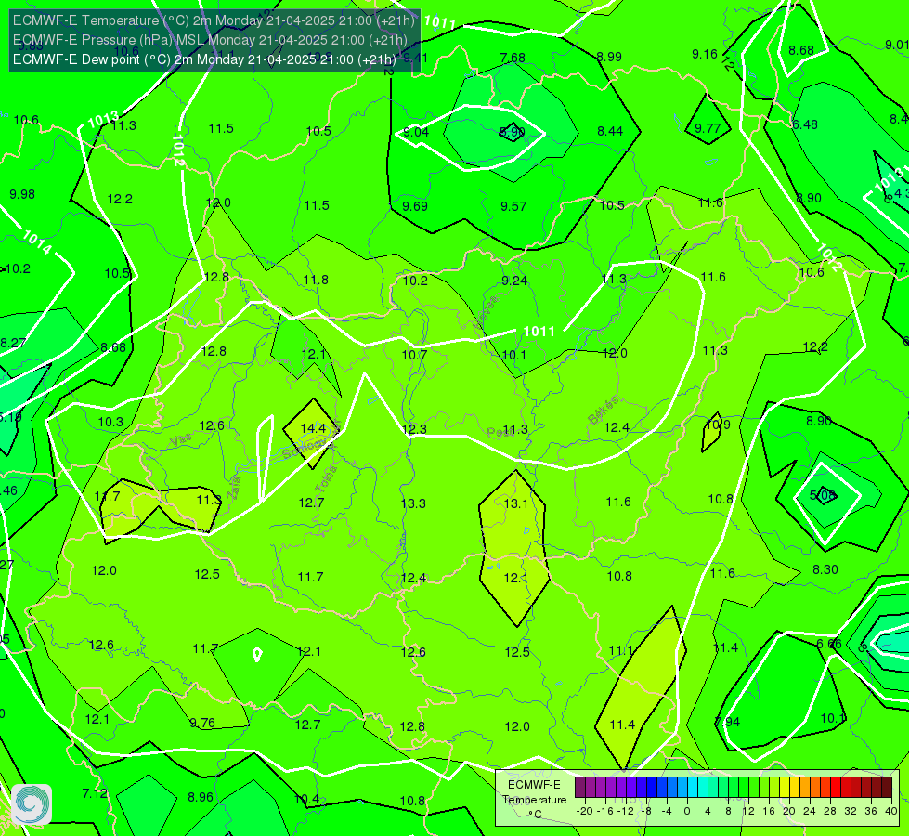
Task: Click the Békés county label
Action: coord(604,411)
